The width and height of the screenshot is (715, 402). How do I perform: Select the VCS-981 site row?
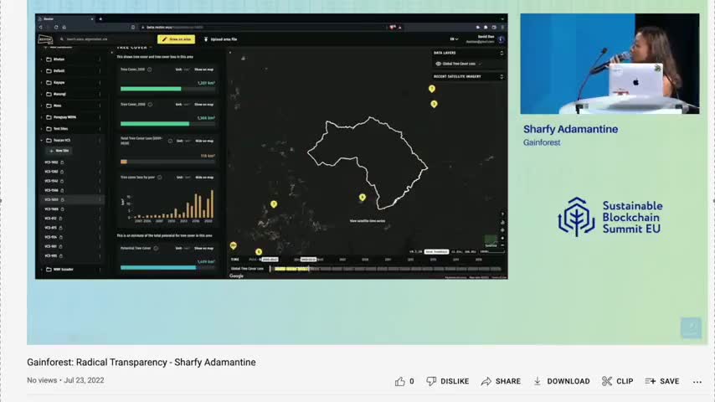coord(72,246)
